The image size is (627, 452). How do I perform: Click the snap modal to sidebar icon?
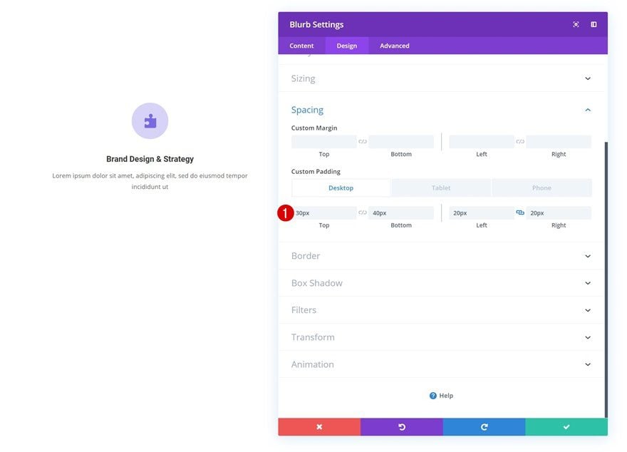click(x=594, y=24)
